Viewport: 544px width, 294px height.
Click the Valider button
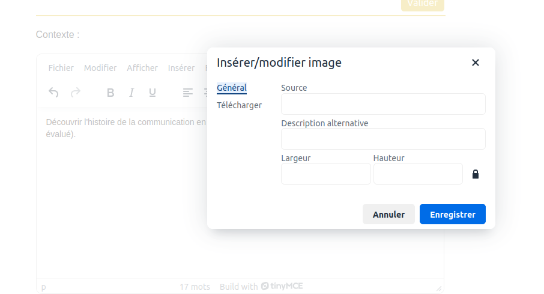click(423, 4)
